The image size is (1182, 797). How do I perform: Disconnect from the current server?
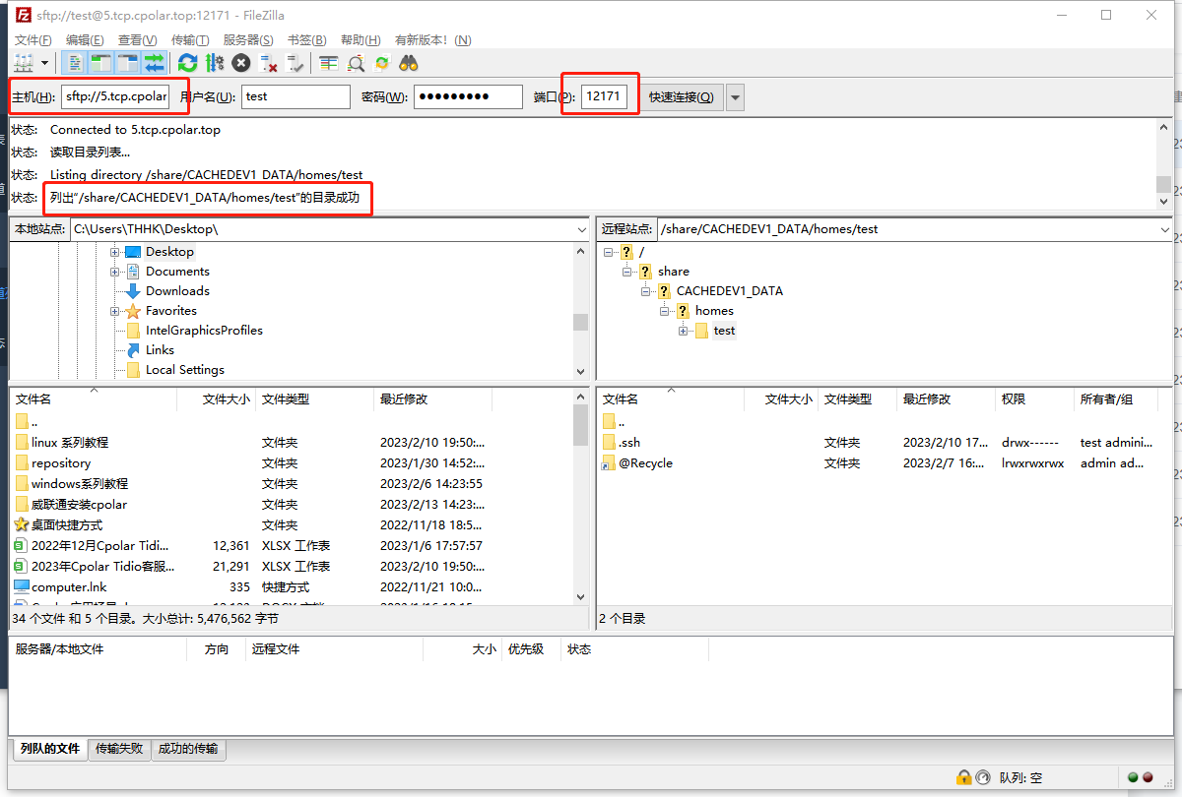coord(268,63)
